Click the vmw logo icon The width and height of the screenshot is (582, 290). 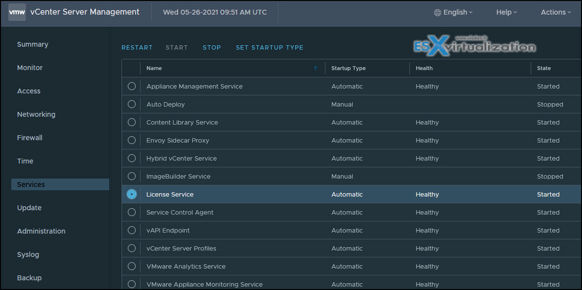click(17, 12)
